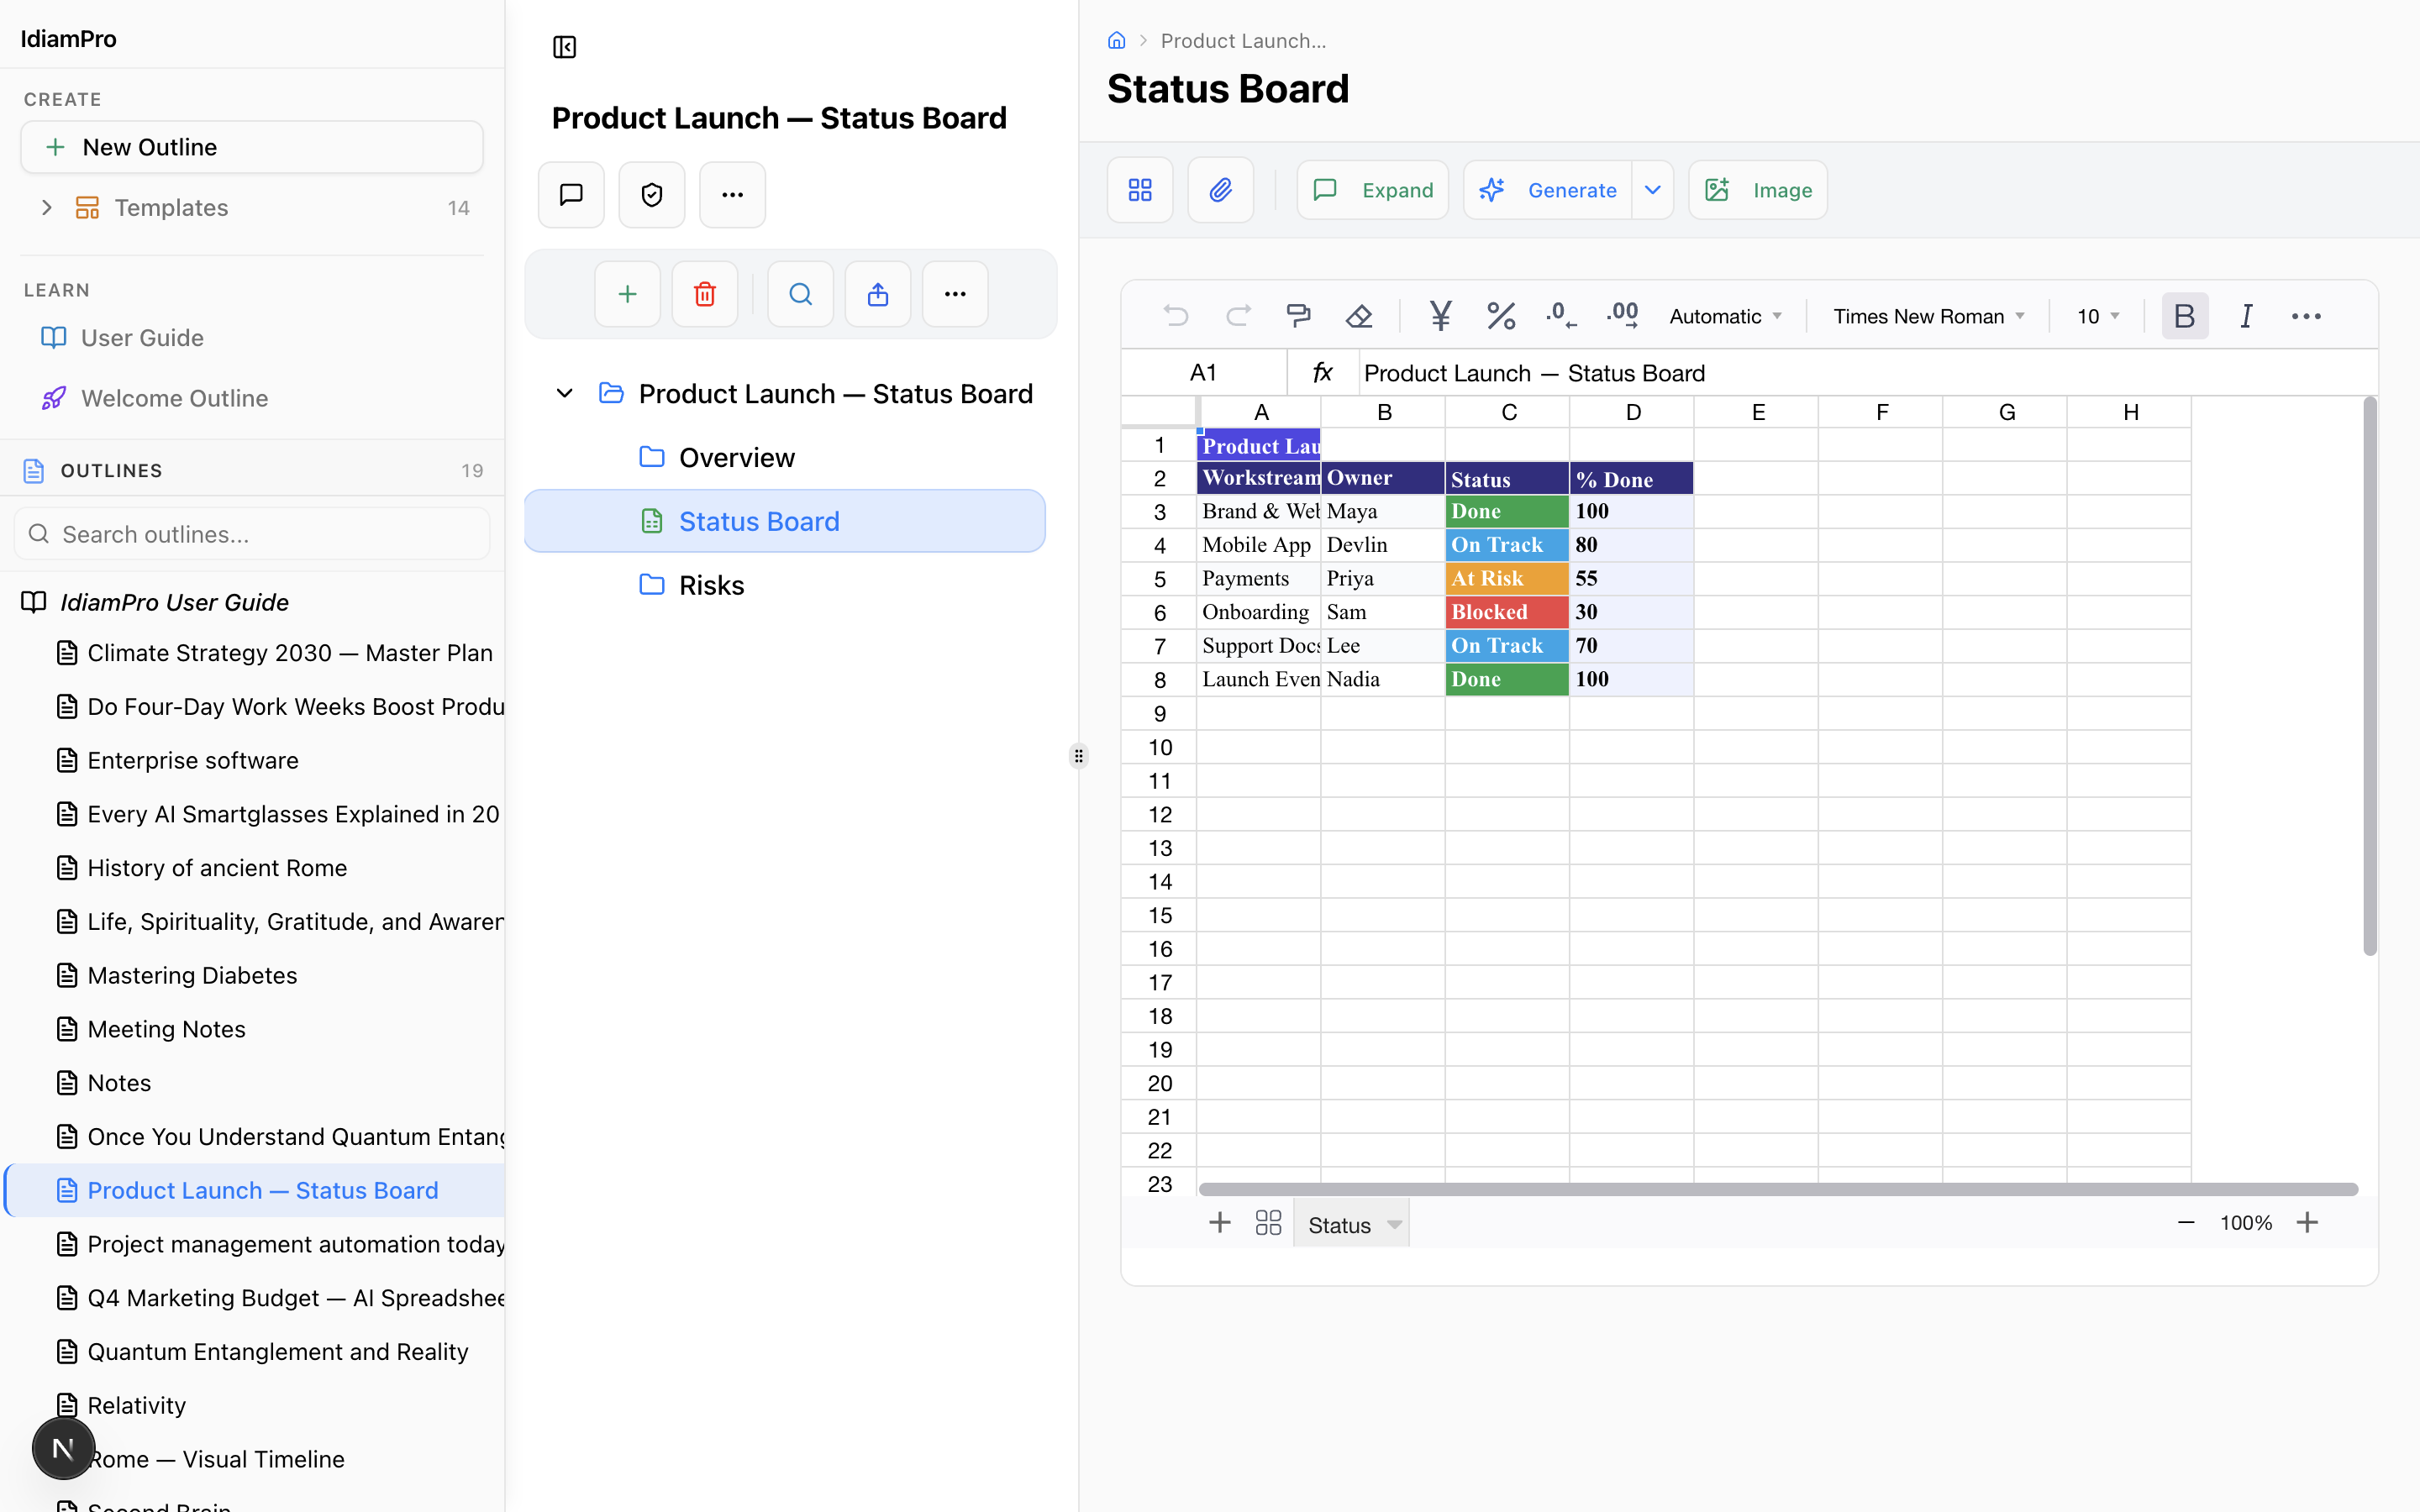
Task: Click the Expand button
Action: click(1372, 190)
